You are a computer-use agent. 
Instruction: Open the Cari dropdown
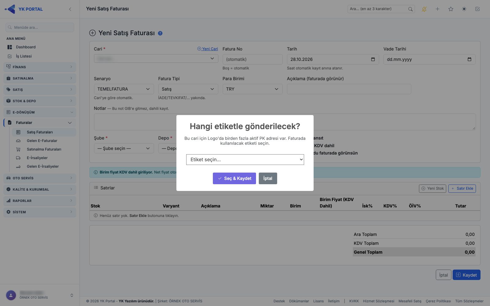pos(156,58)
